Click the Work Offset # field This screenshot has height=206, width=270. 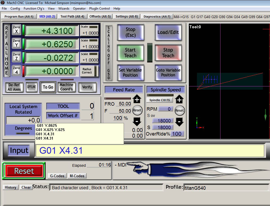[x=88, y=116]
